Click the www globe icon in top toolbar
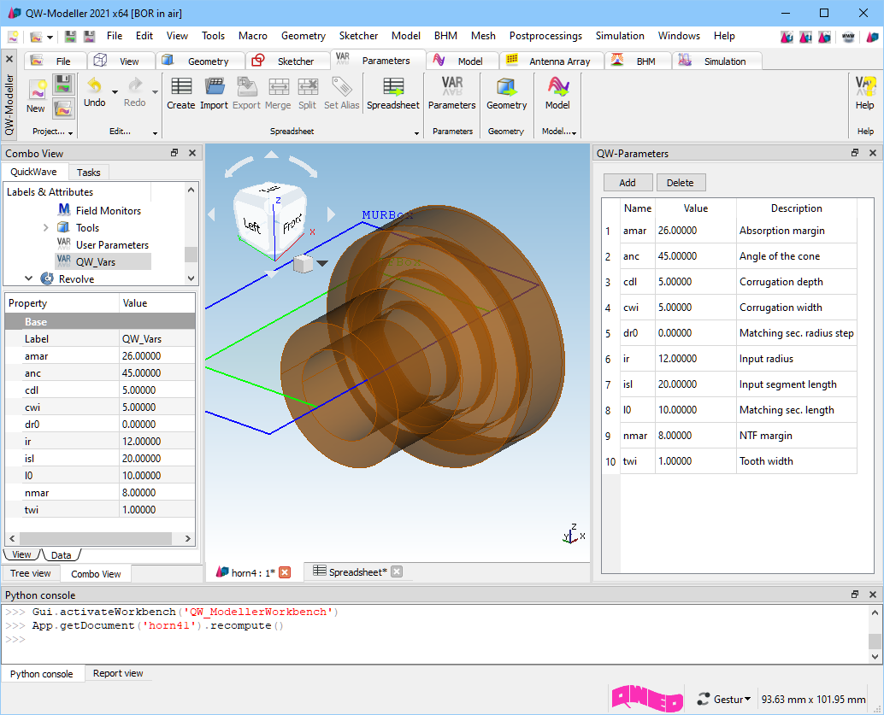The image size is (884, 715). click(x=848, y=38)
